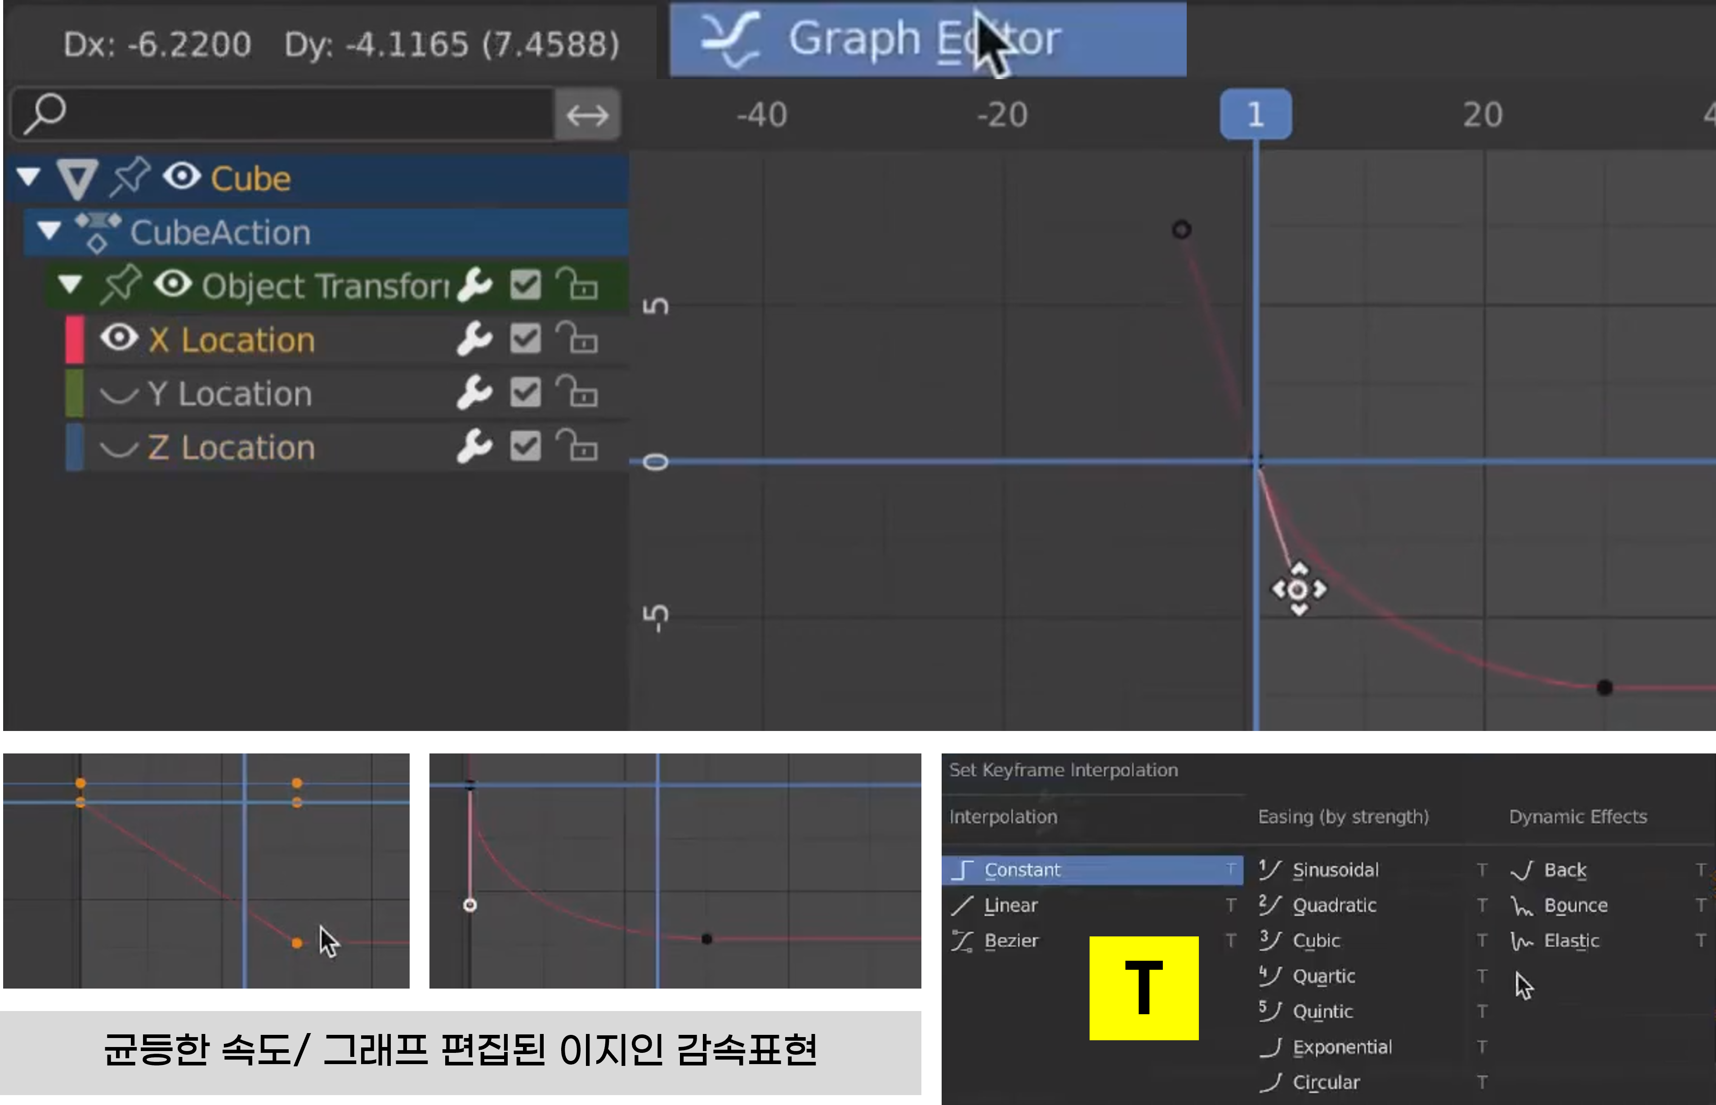The width and height of the screenshot is (1716, 1105).
Task: Click the pin icon on Cube row
Action: click(x=130, y=177)
